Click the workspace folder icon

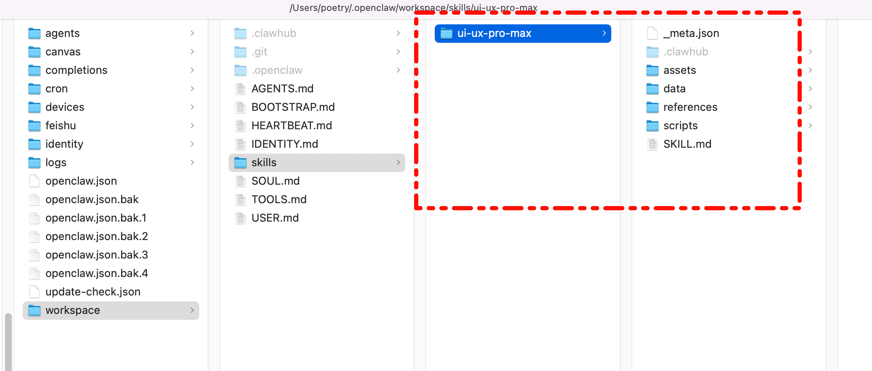pyautogui.click(x=34, y=310)
